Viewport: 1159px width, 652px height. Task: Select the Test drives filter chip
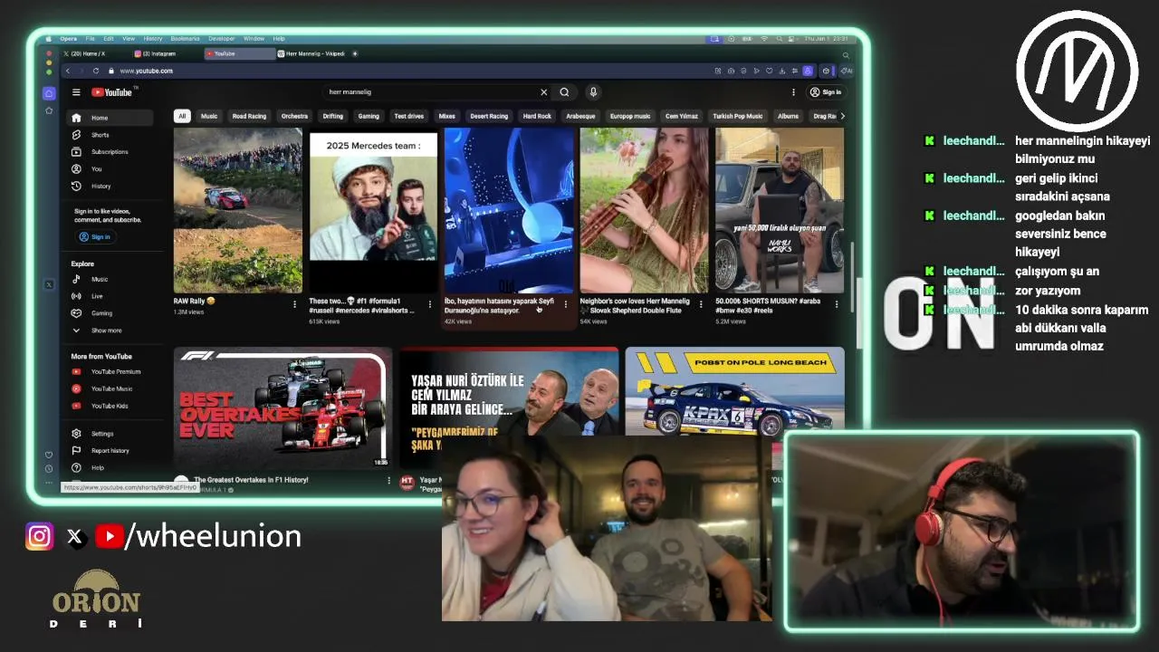pos(408,116)
